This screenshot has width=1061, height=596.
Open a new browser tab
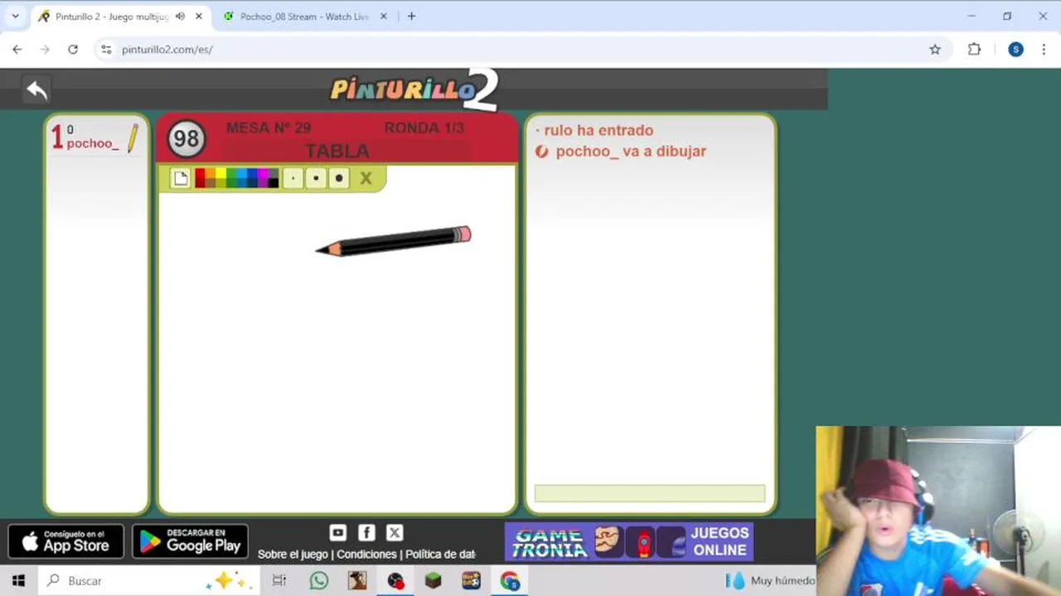pos(411,16)
